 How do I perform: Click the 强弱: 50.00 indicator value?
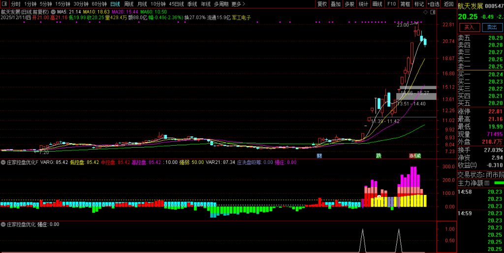point(191,162)
